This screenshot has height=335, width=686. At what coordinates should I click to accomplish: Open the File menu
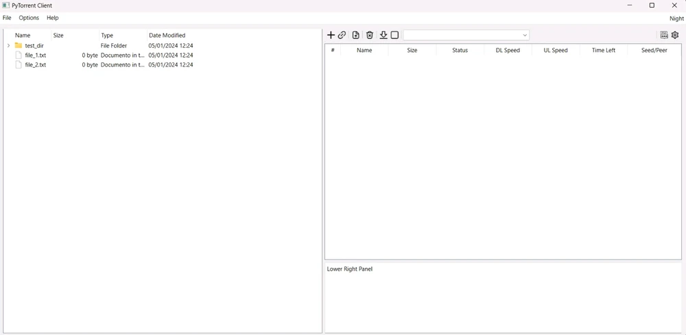click(x=7, y=18)
